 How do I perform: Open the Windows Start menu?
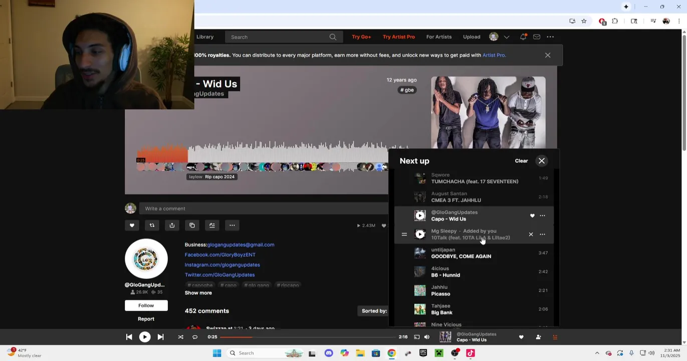coord(216,353)
